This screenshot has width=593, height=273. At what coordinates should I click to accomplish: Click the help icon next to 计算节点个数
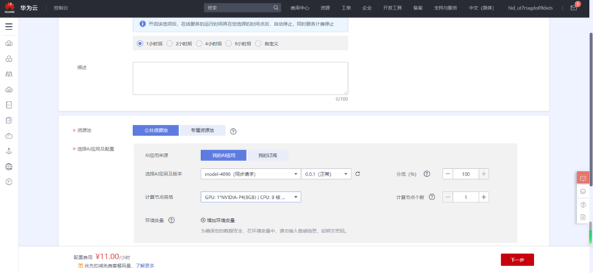tap(432, 197)
